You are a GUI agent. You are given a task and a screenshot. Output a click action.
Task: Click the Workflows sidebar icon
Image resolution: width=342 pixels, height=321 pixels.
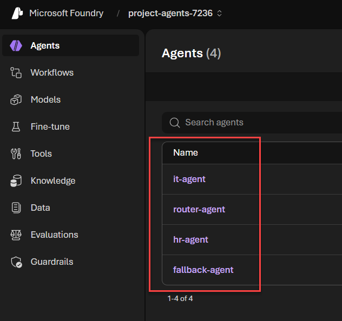coord(16,73)
